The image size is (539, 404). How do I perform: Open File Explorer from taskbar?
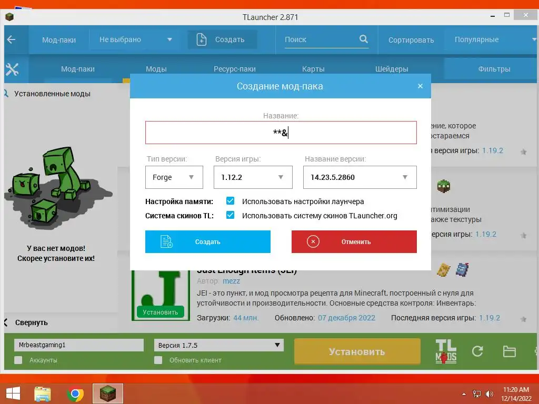point(43,393)
